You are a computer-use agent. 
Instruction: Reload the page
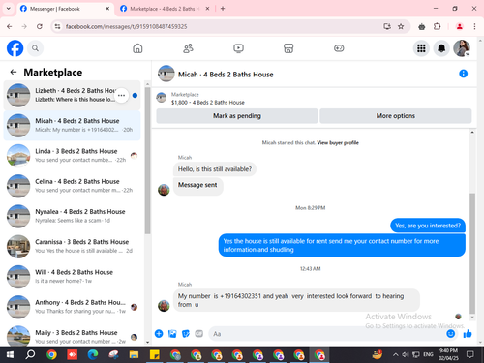(40, 26)
